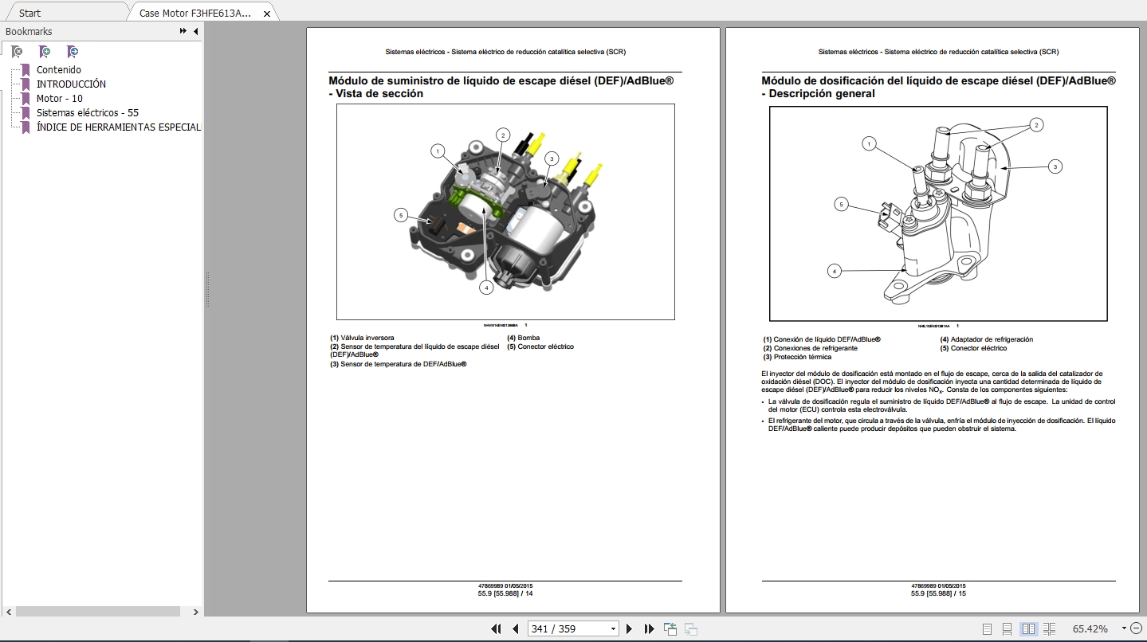Click the bookmark ribbon icon beside Contenido
This screenshot has width=1147, height=642.
(26, 70)
